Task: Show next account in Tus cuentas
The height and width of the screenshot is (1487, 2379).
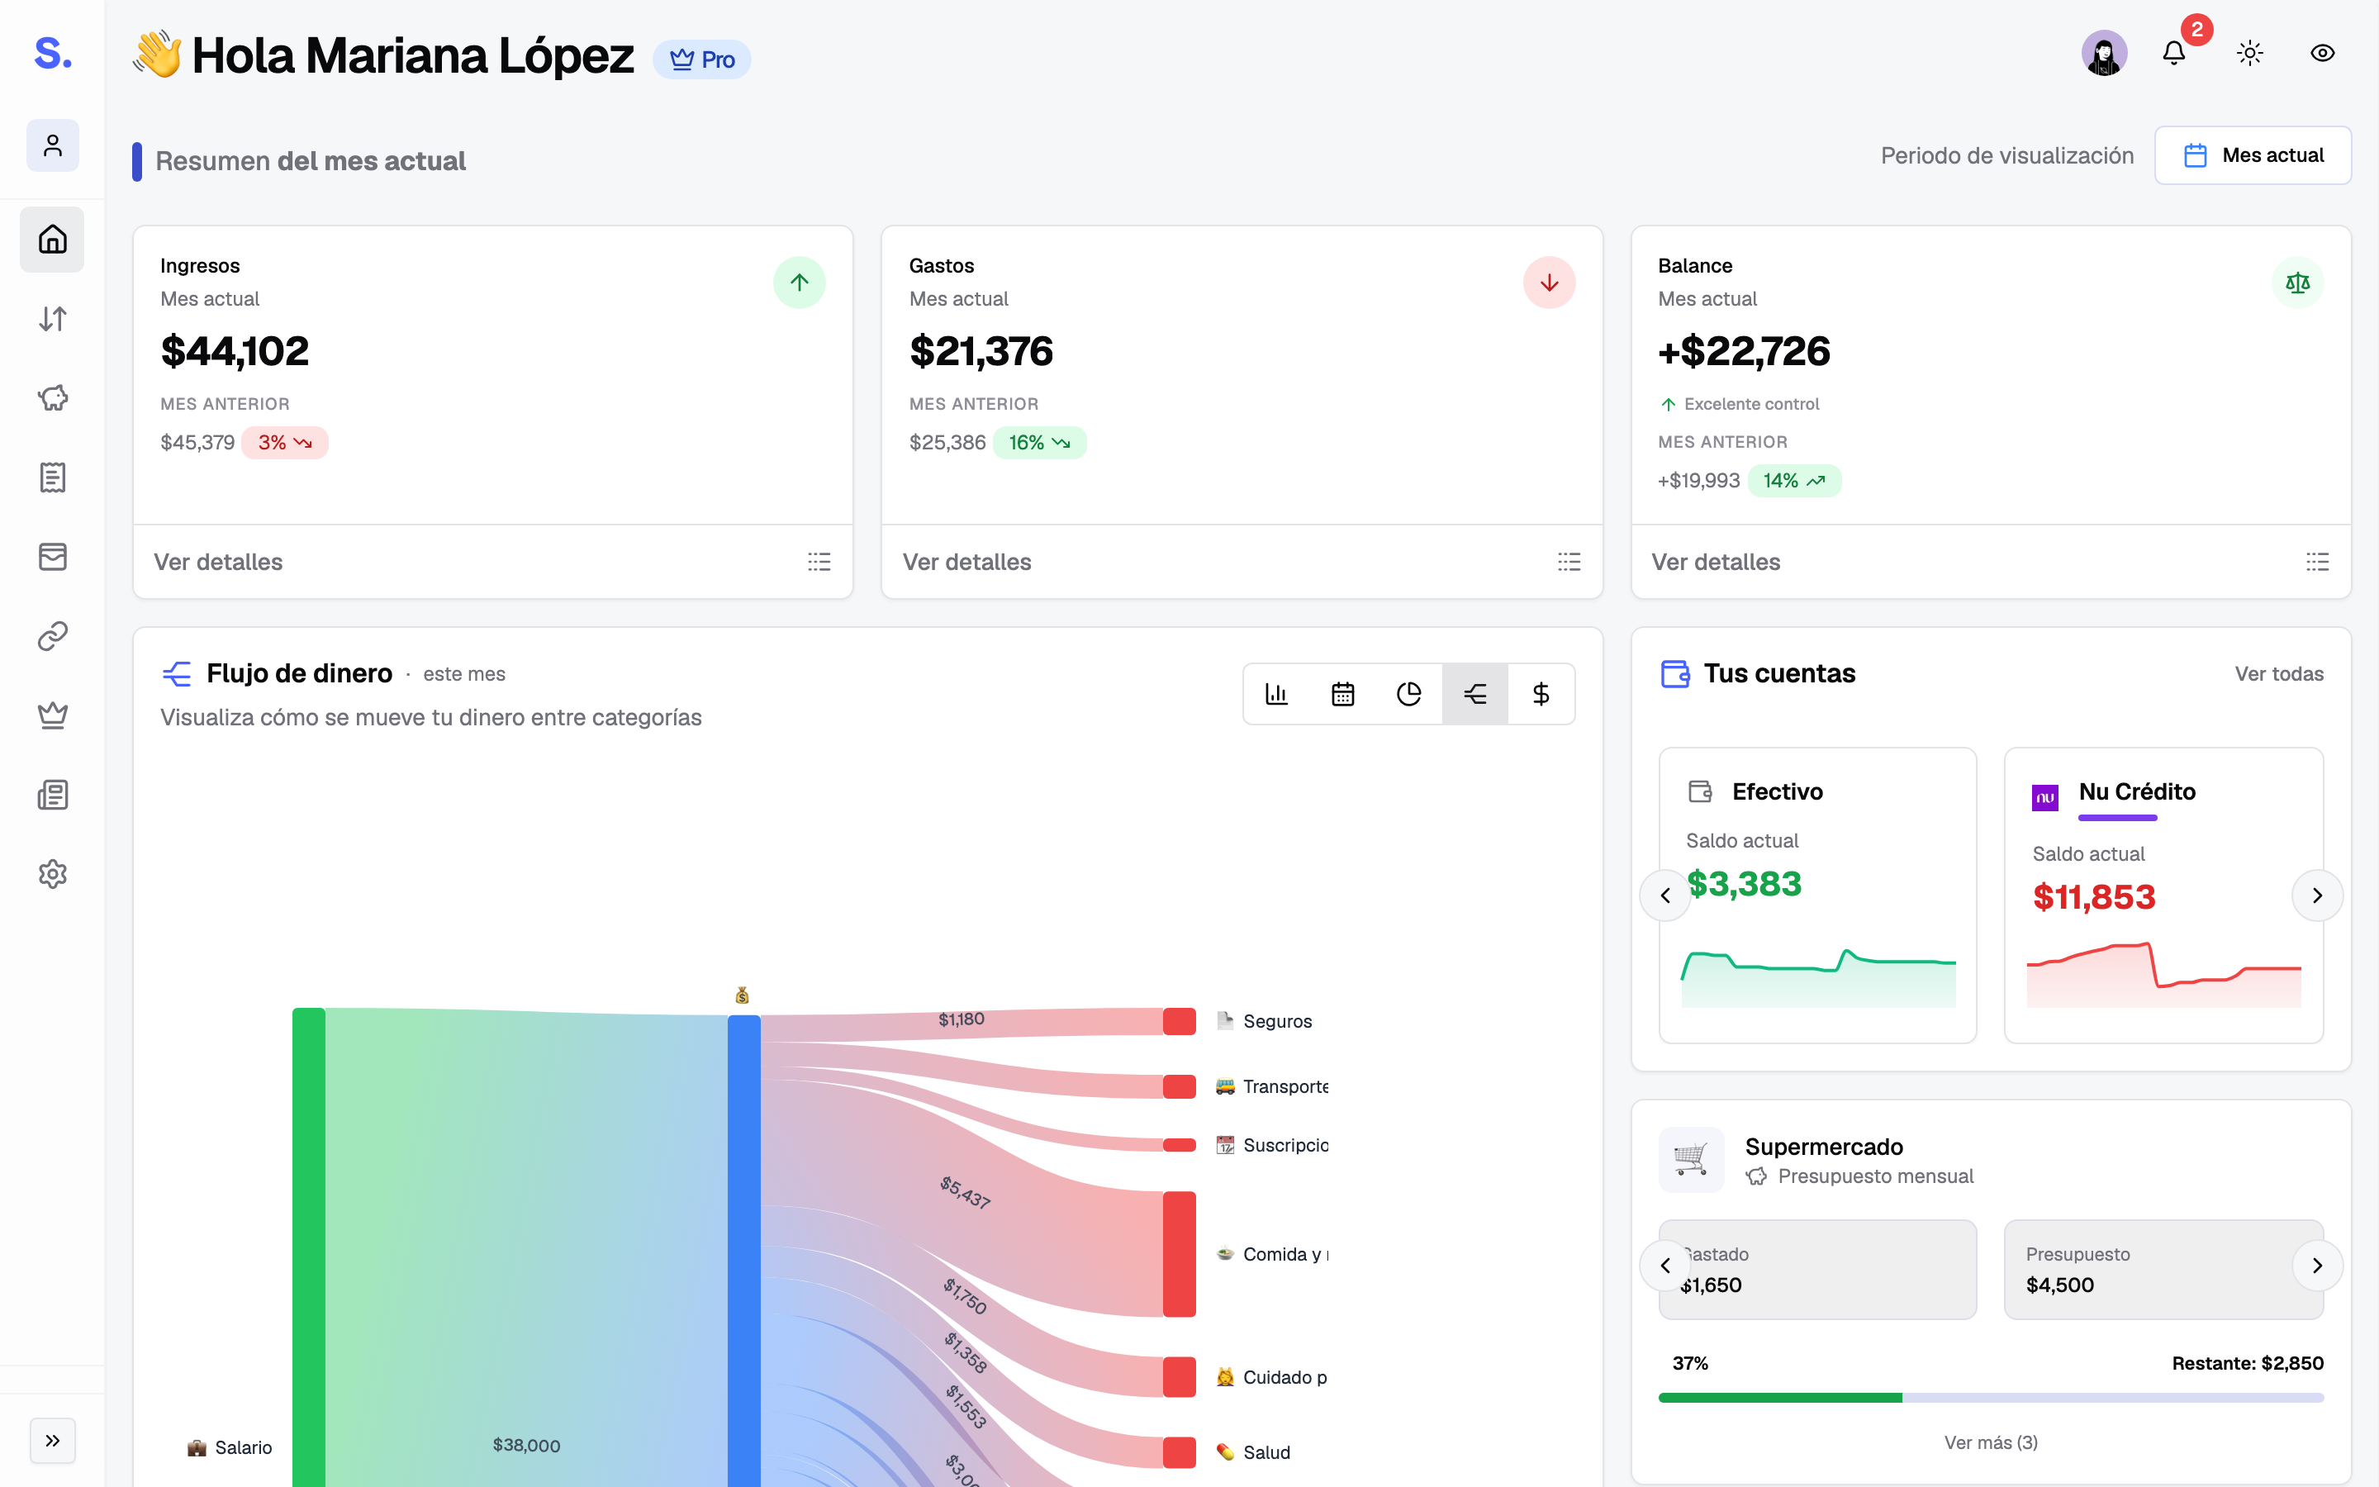Action: coord(2317,895)
